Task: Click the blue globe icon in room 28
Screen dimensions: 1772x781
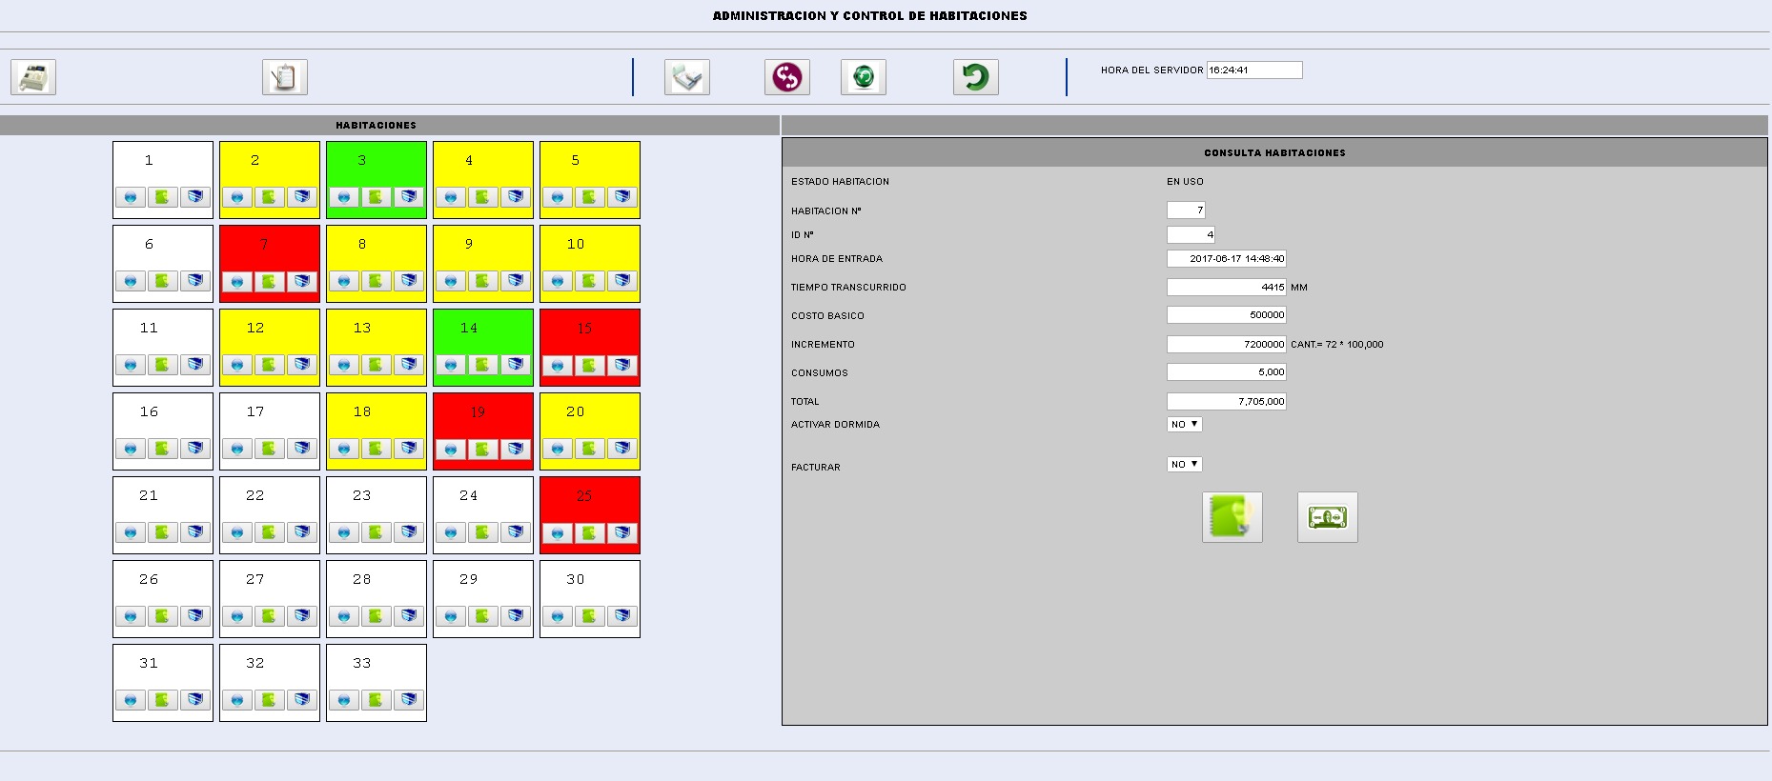Action: [x=344, y=616]
